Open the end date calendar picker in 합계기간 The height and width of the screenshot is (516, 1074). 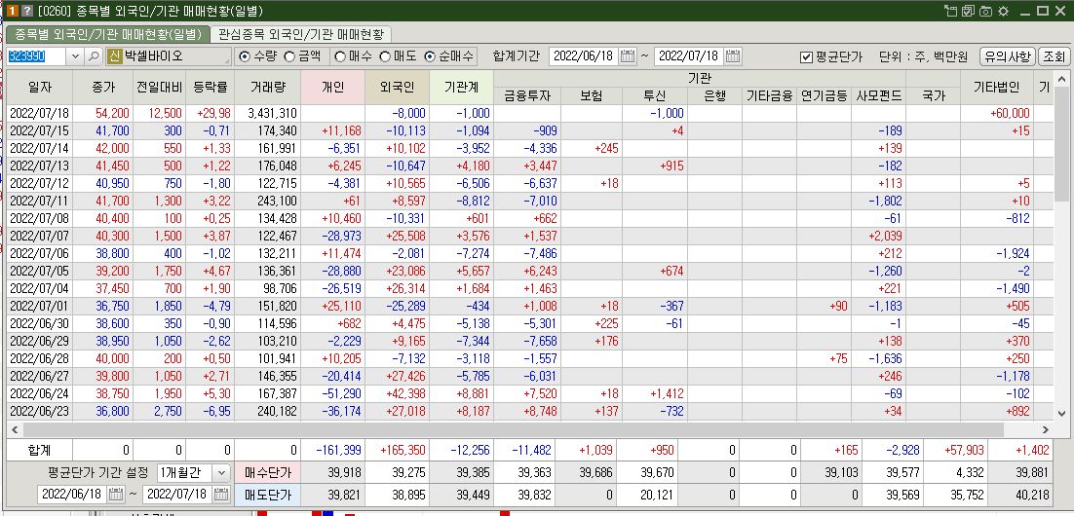coord(733,56)
